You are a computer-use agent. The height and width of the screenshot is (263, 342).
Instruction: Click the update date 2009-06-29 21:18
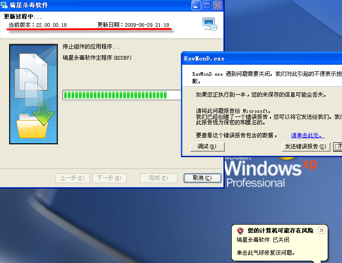point(147,25)
